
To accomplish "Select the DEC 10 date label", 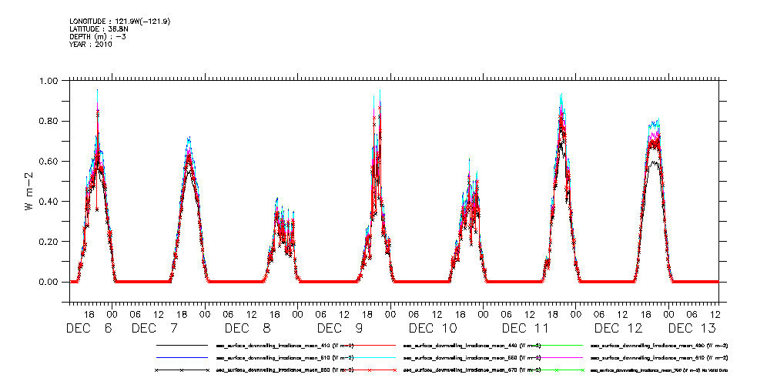I will coord(433,328).
